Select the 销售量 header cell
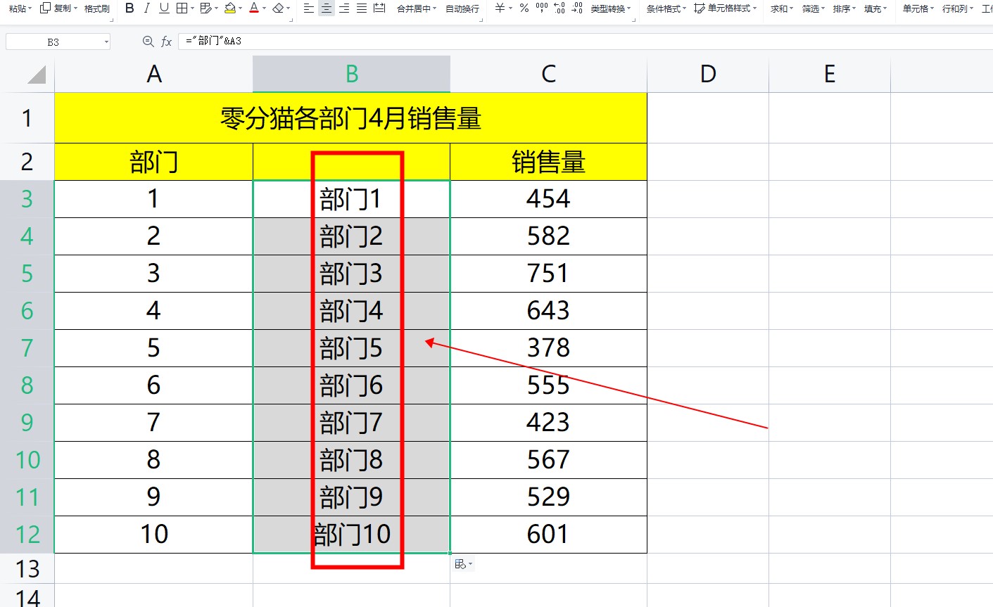The width and height of the screenshot is (993, 607). coord(548,162)
